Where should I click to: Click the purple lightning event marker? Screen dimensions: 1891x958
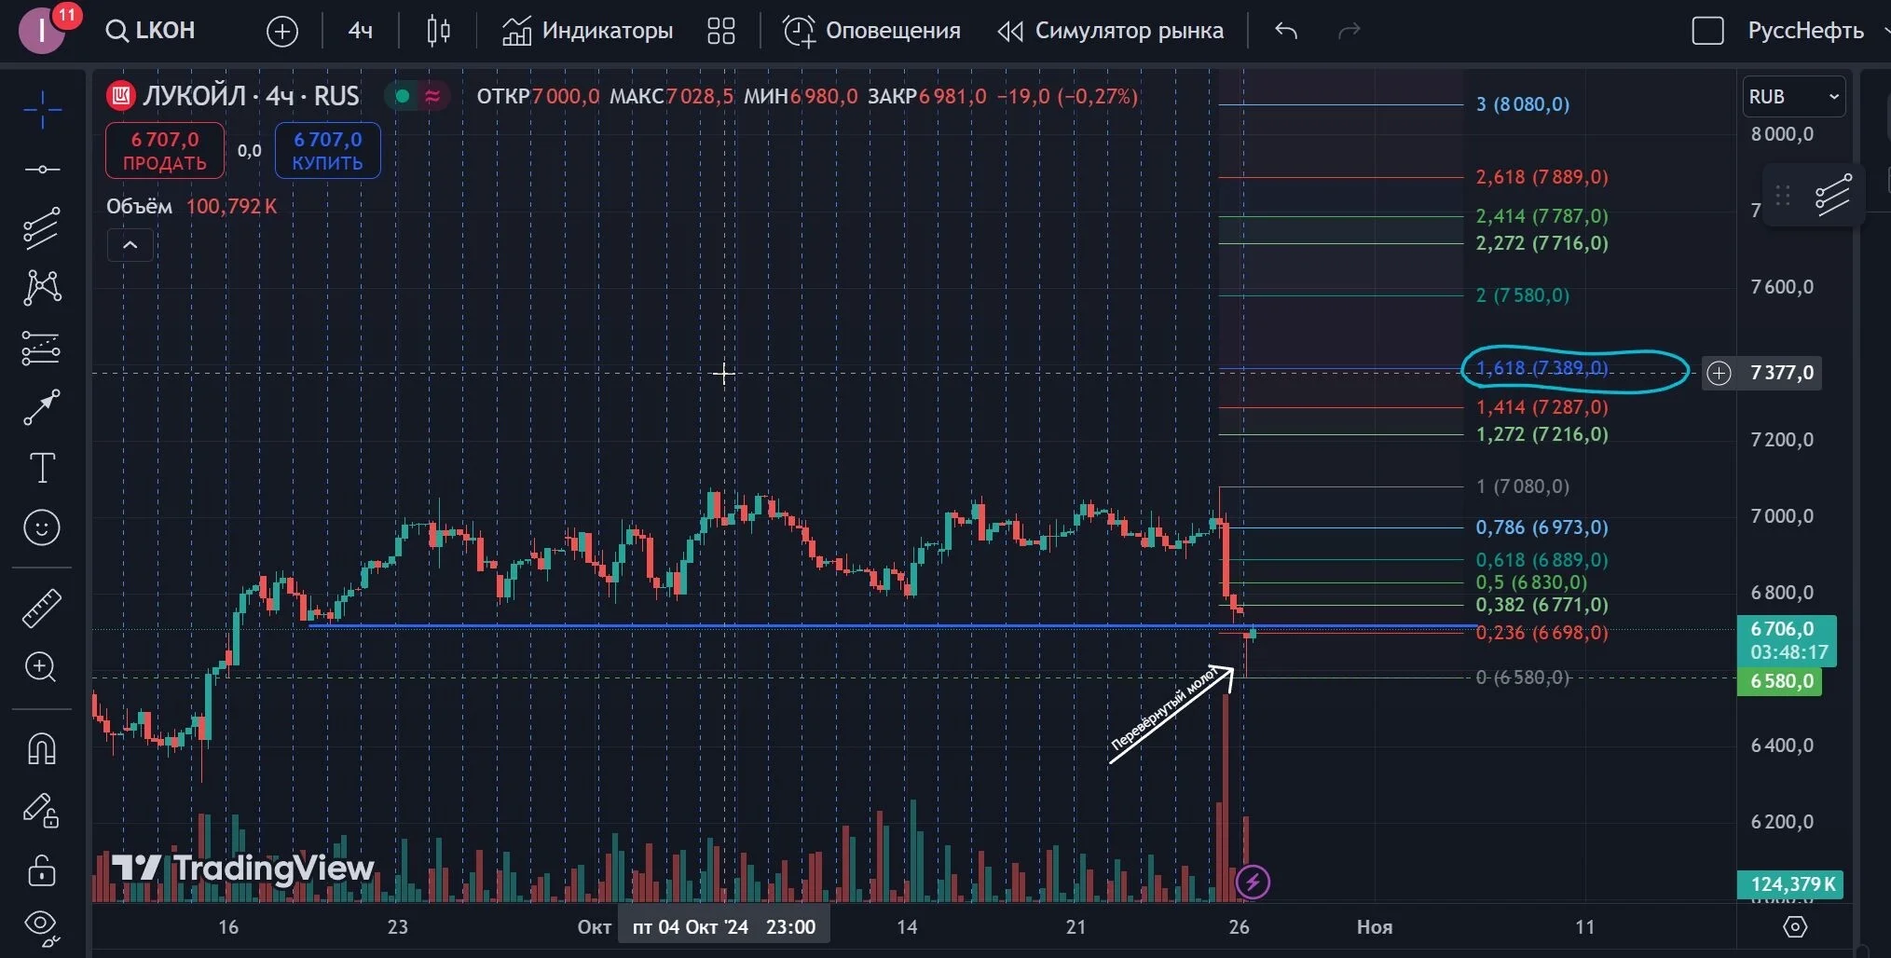click(x=1253, y=882)
